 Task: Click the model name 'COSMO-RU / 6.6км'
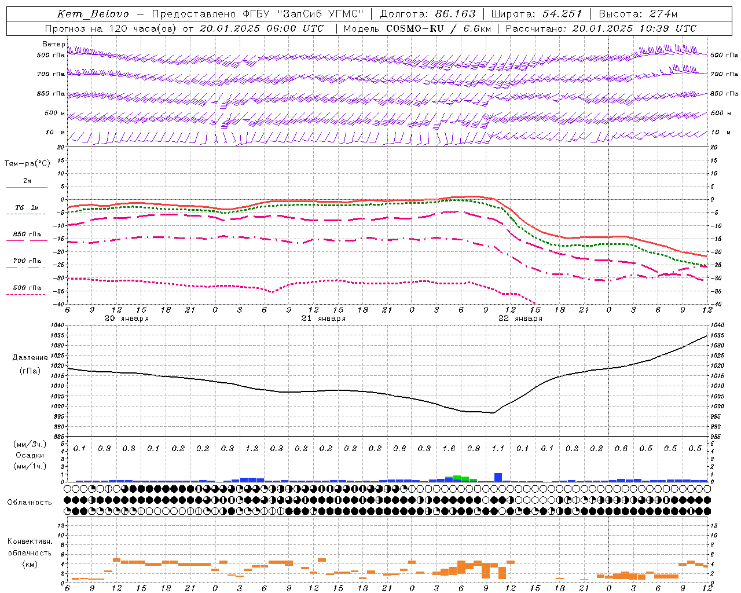(x=438, y=28)
